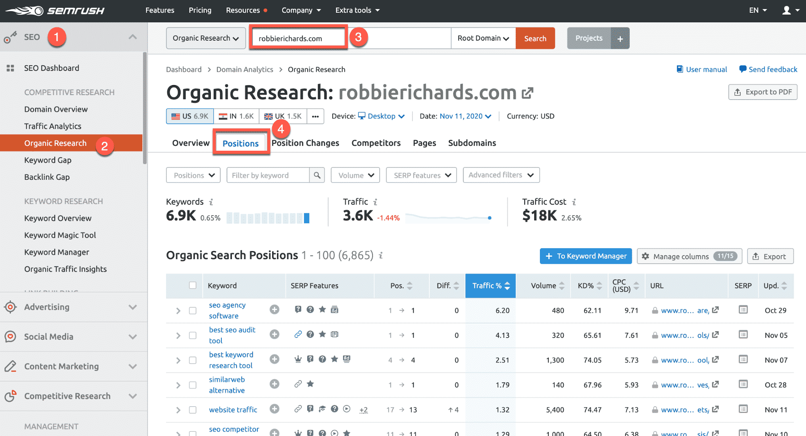Screen dimensions: 806x436
Task: Switch to the Position Changes tab
Action: (x=305, y=143)
